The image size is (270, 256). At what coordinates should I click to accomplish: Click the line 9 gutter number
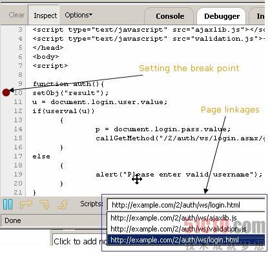pos(20,83)
